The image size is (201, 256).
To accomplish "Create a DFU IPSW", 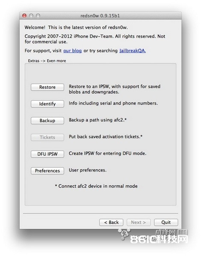I will pyautogui.click(x=47, y=154).
